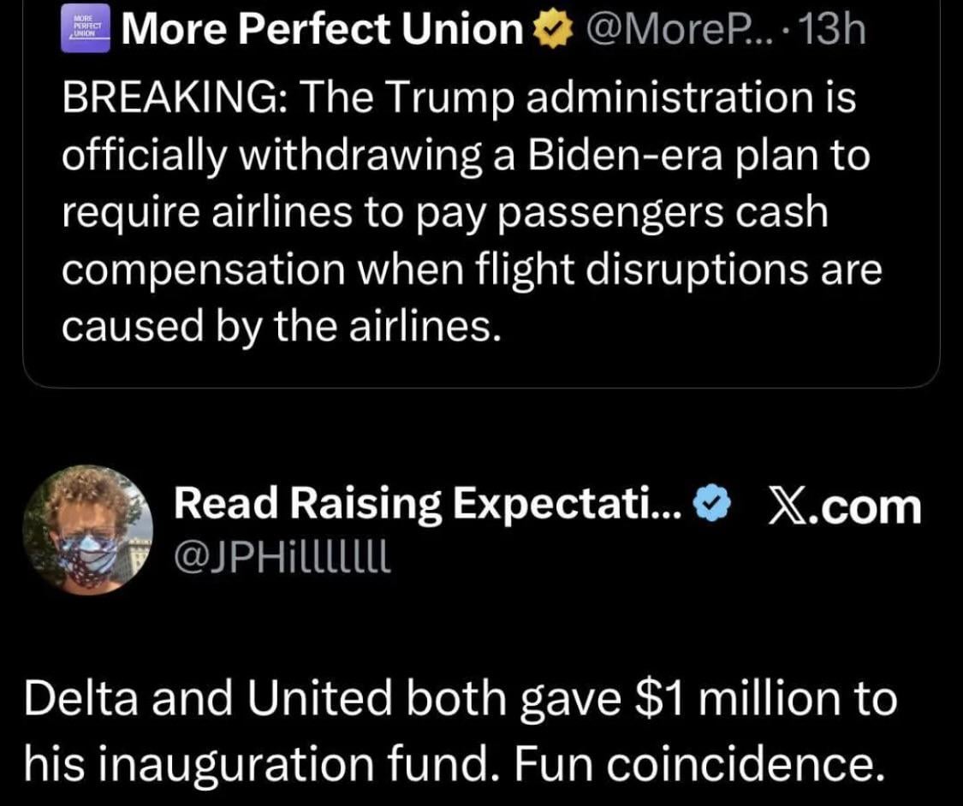Click the More Perfect Union logo avatar

click(87, 29)
